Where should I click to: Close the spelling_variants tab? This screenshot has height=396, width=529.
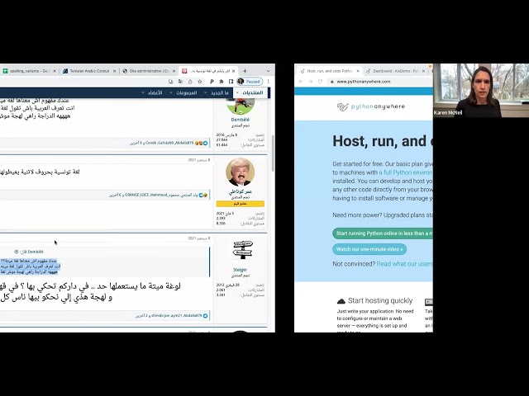click(x=55, y=71)
